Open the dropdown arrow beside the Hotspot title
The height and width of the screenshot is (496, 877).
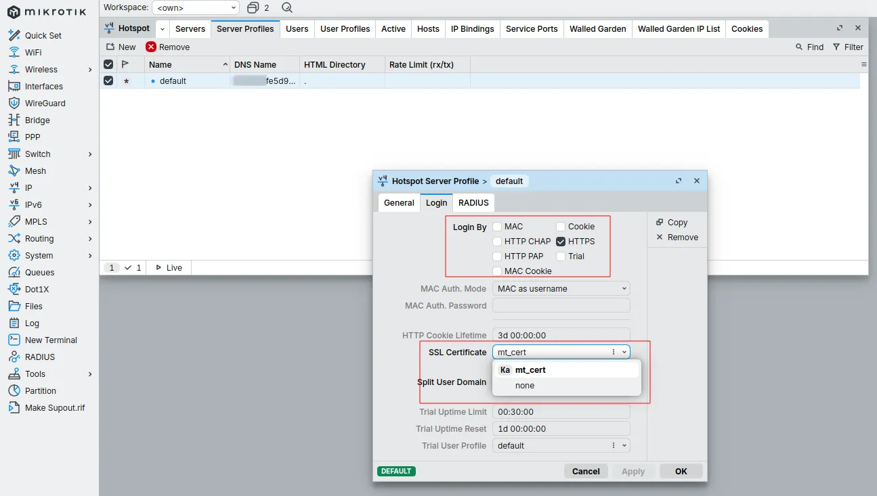(162, 29)
